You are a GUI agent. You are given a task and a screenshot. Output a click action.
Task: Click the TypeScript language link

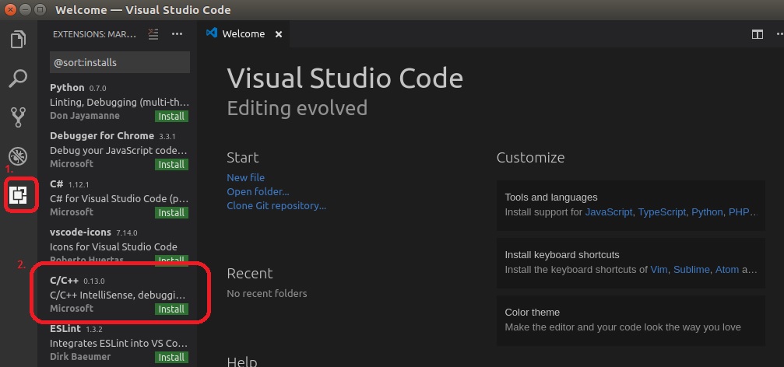662,212
